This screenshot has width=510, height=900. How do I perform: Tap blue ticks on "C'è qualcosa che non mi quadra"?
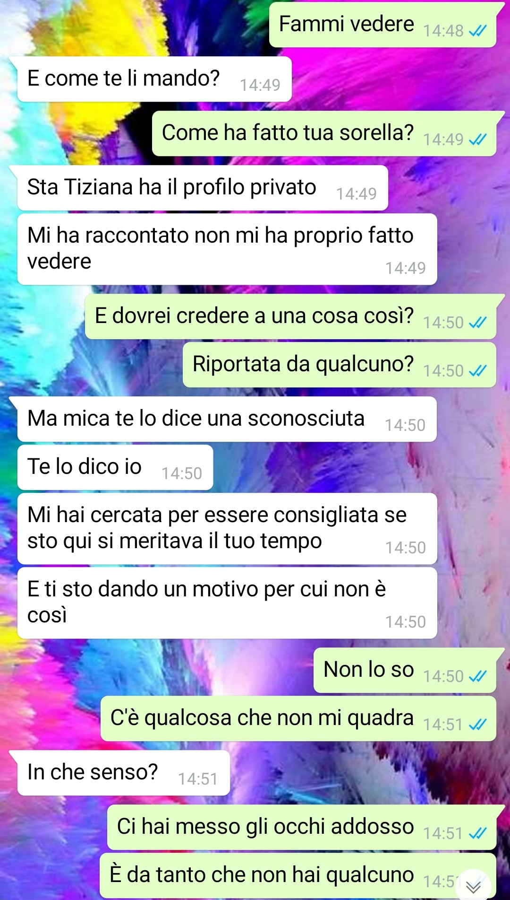pyautogui.click(x=477, y=725)
